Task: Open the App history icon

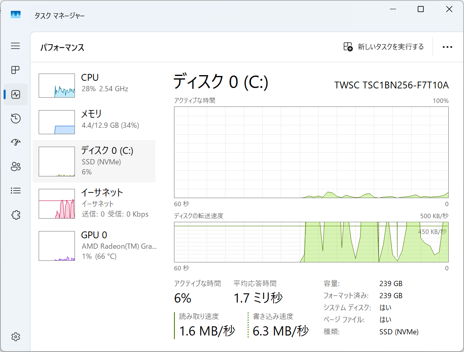Action: 15,119
